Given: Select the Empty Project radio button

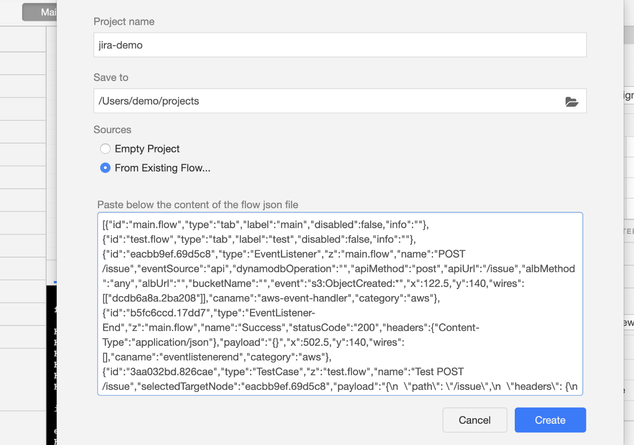Looking at the screenshot, I should [106, 149].
